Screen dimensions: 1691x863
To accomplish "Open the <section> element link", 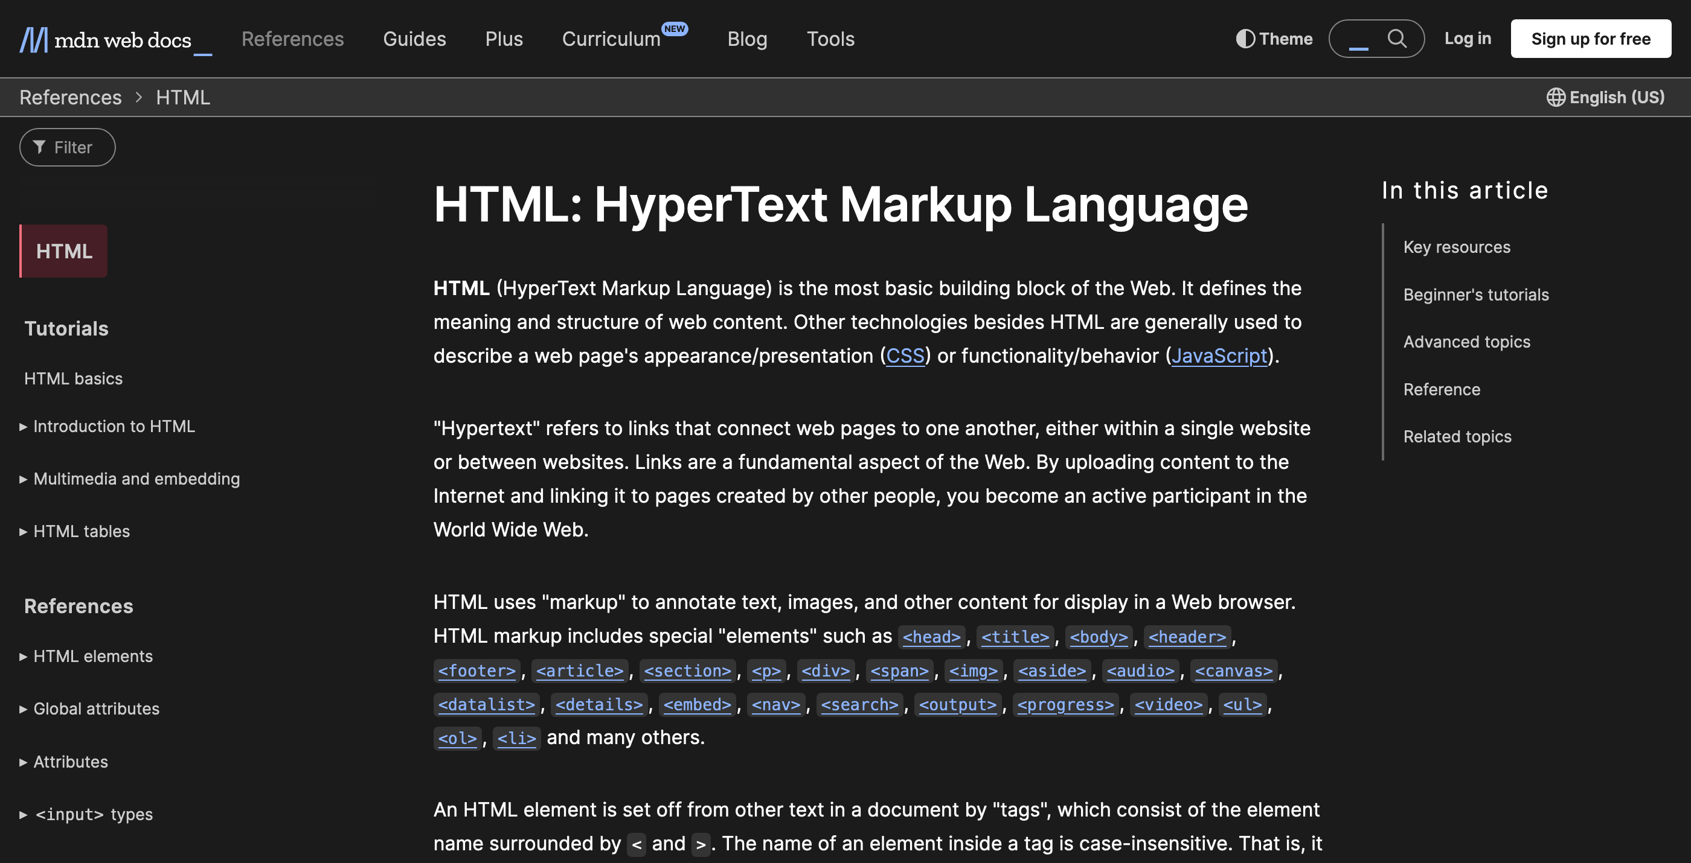I will pos(687,671).
